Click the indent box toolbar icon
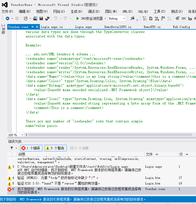 coord(190,18)
